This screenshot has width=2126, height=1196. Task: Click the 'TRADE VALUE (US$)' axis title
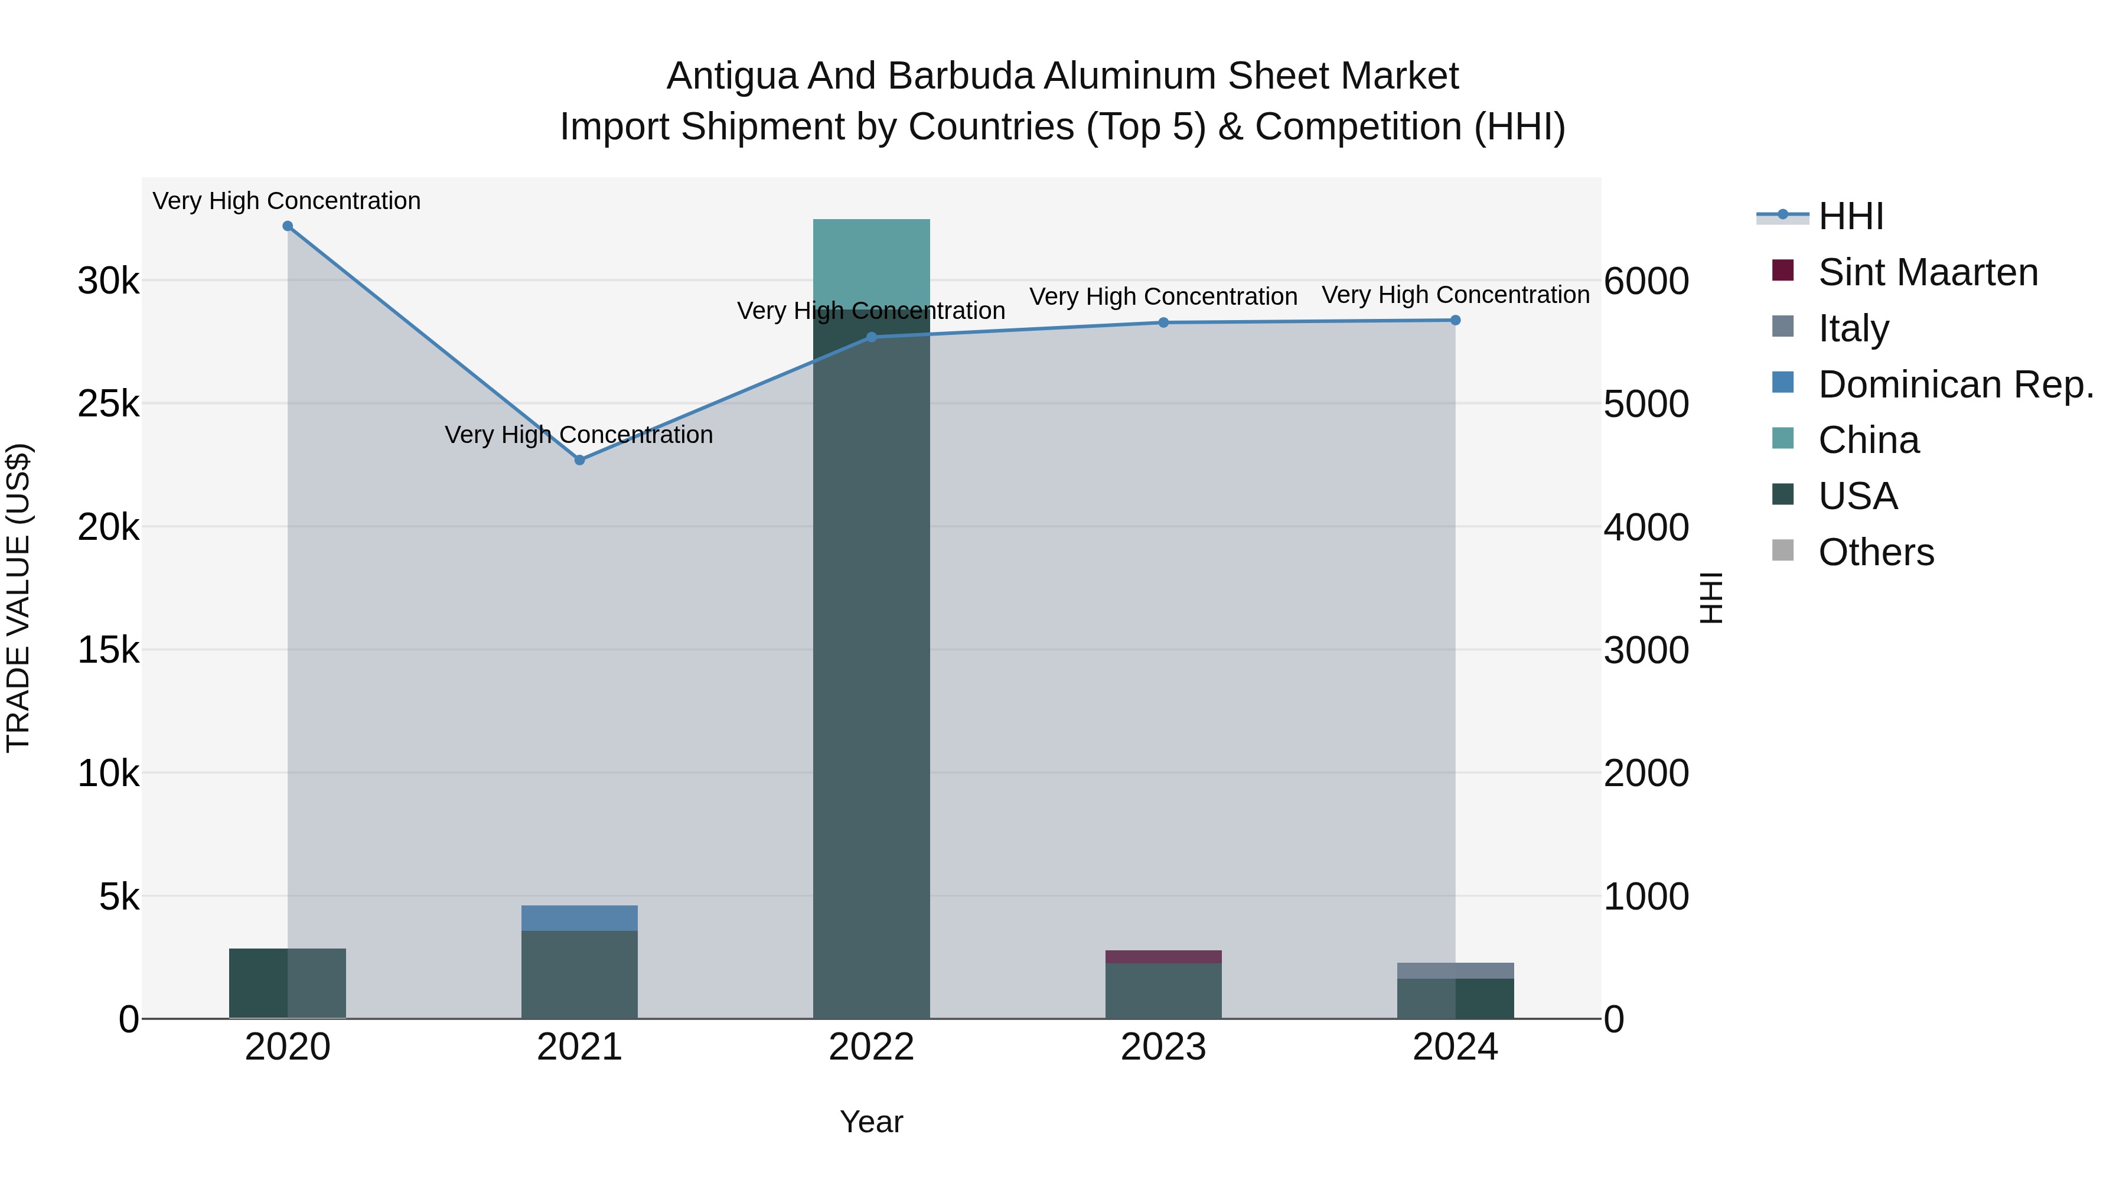(x=18, y=598)
